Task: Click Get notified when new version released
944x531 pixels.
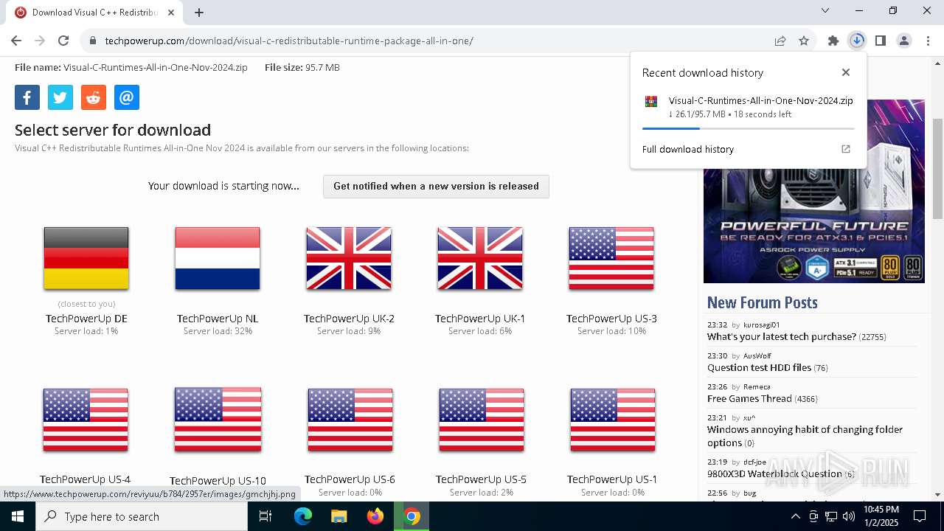Action: click(x=436, y=186)
